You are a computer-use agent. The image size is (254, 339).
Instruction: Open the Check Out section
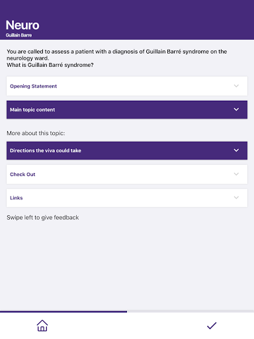point(127,174)
